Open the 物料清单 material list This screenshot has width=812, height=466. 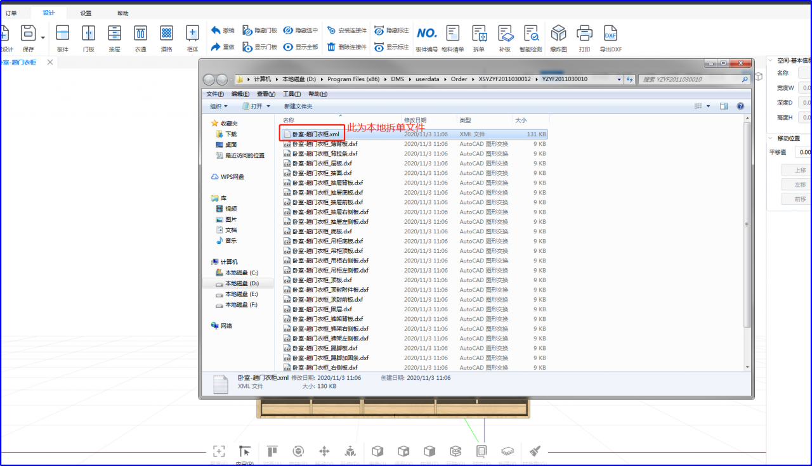pos(453,37)
